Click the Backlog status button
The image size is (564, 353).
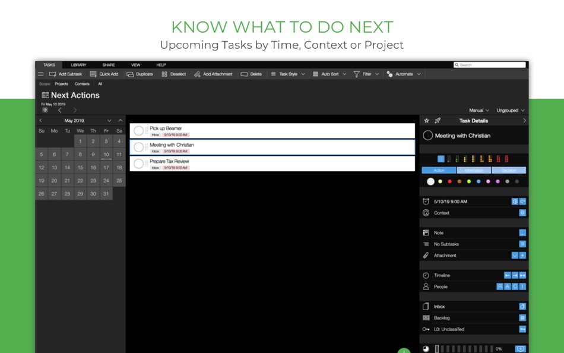(x=522, y=318)
